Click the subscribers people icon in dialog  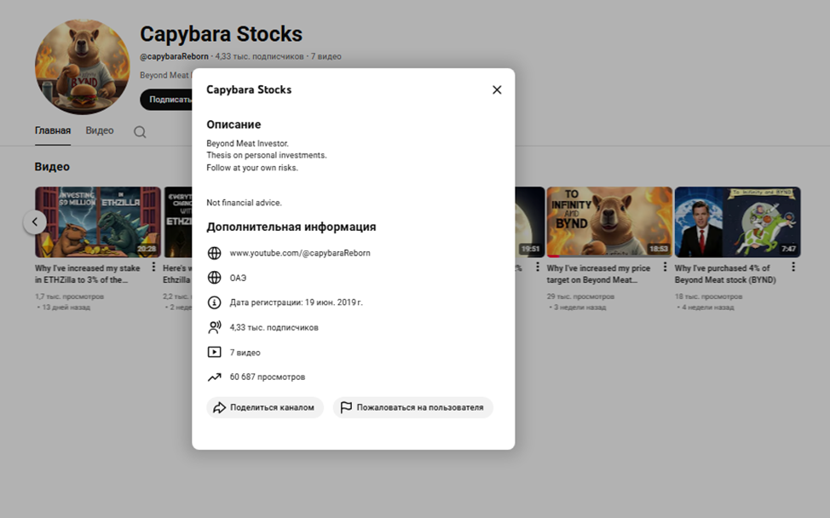[215, 327]
